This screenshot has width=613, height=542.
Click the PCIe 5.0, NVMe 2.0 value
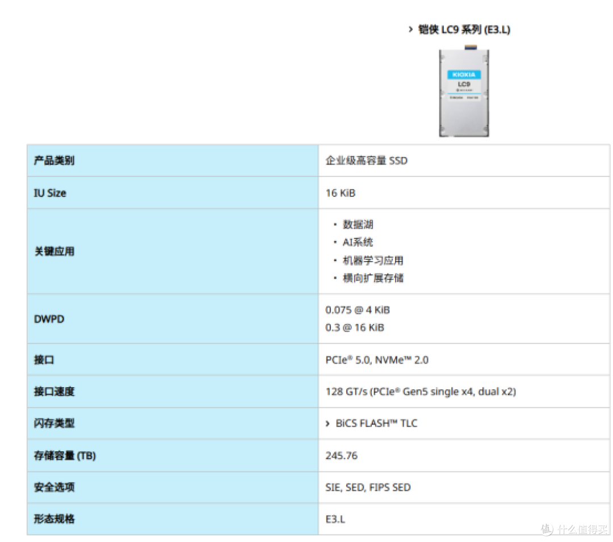(x=377, y=360)
